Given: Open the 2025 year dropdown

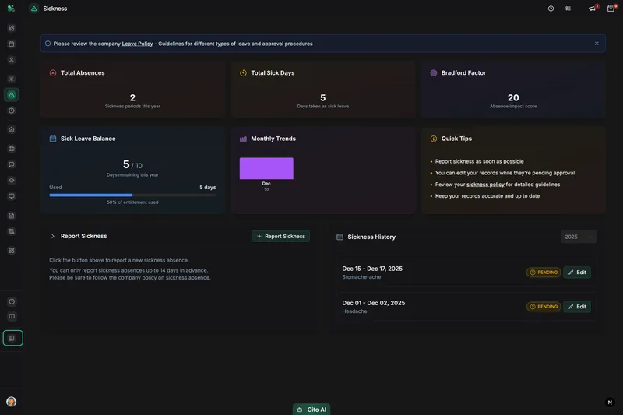Looking at the screenshot, I should pos(579,237).
